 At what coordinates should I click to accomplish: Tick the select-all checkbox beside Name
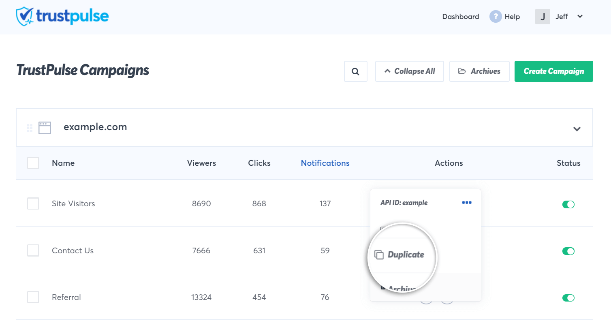point(33,163)
